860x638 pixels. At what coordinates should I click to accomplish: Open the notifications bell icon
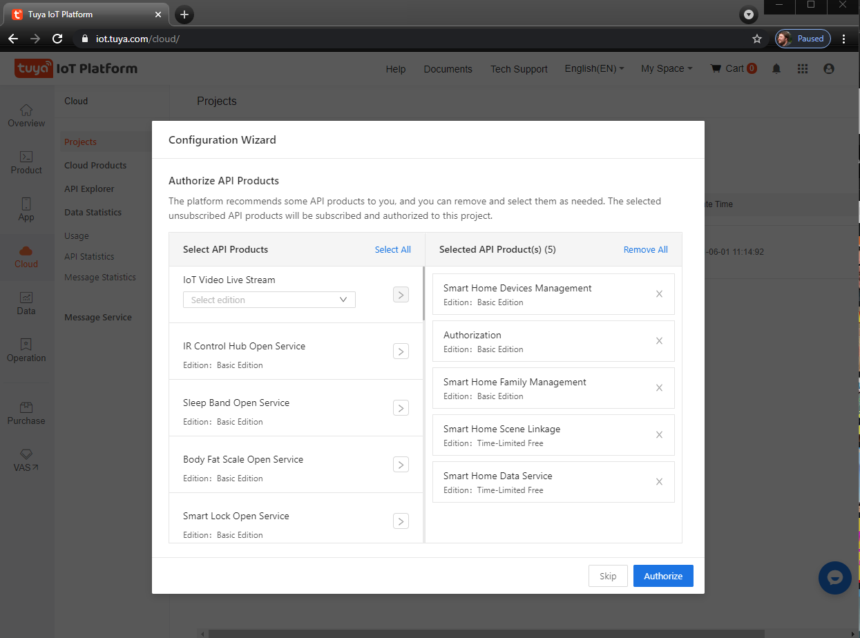776,68
